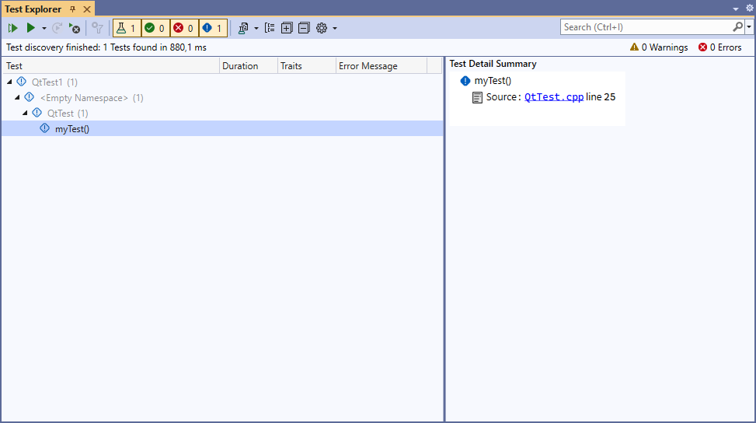Click the red error circle icon
The height and width of the screenshot is (423, 756).
point(703,47)
